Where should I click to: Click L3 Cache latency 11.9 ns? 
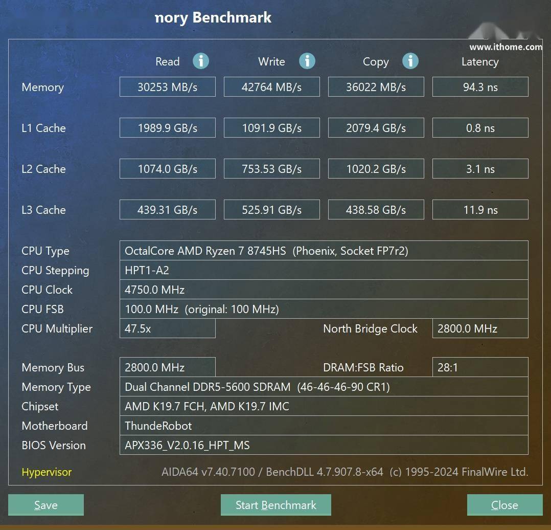(x=480, y=210)
